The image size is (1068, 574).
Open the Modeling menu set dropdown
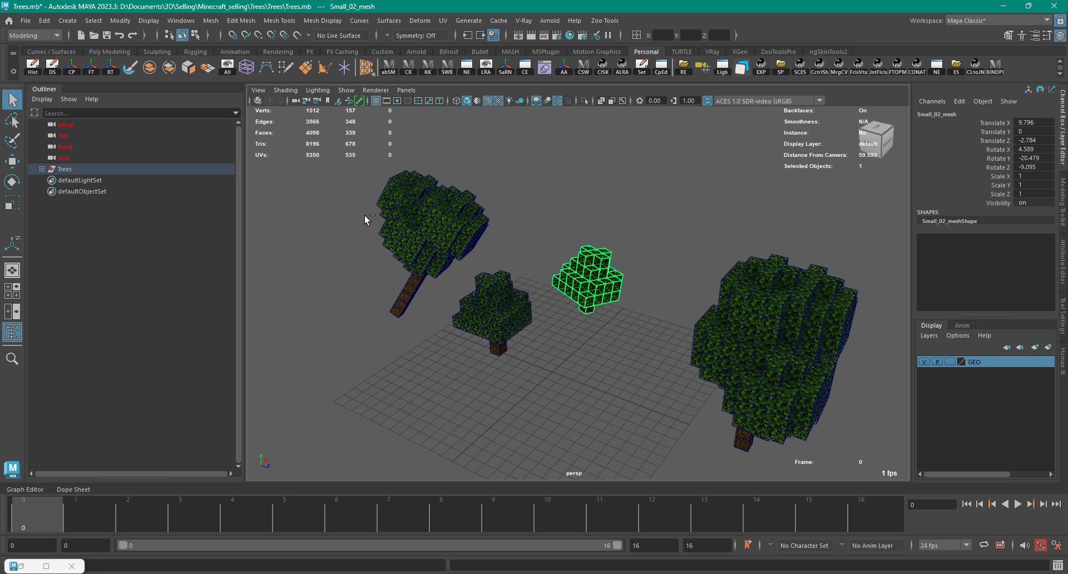(35, 35)
